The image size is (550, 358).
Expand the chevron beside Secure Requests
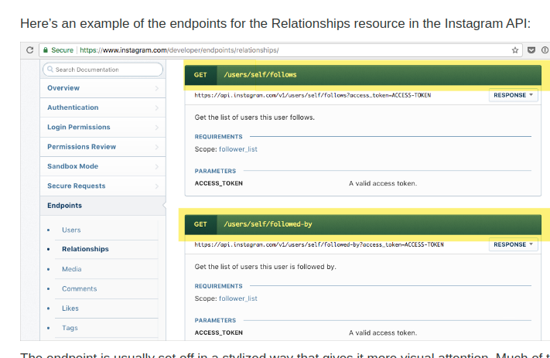coord(157,186)
